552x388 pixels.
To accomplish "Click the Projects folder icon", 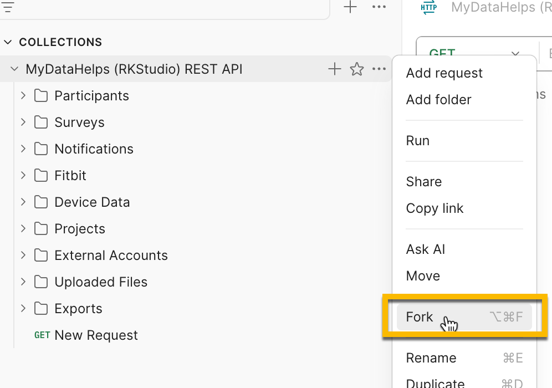I will pyautogui.click(x=41, y=229).
